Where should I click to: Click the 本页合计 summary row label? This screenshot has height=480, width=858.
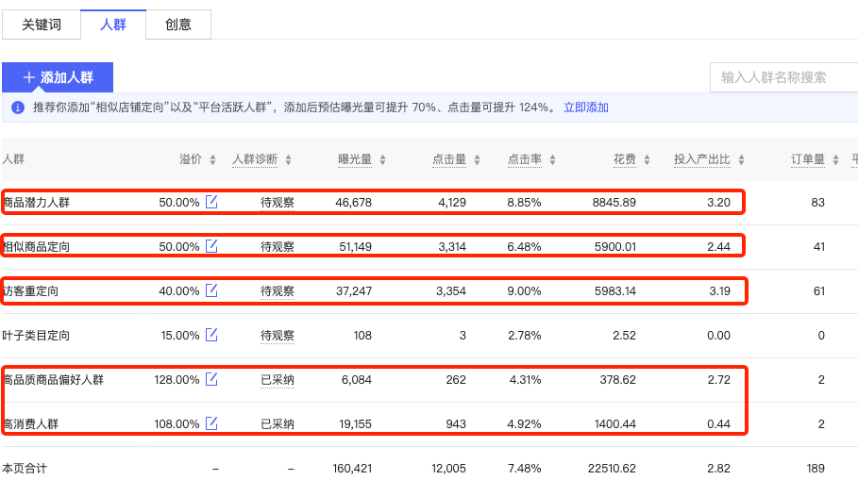(x=25, y=468)
